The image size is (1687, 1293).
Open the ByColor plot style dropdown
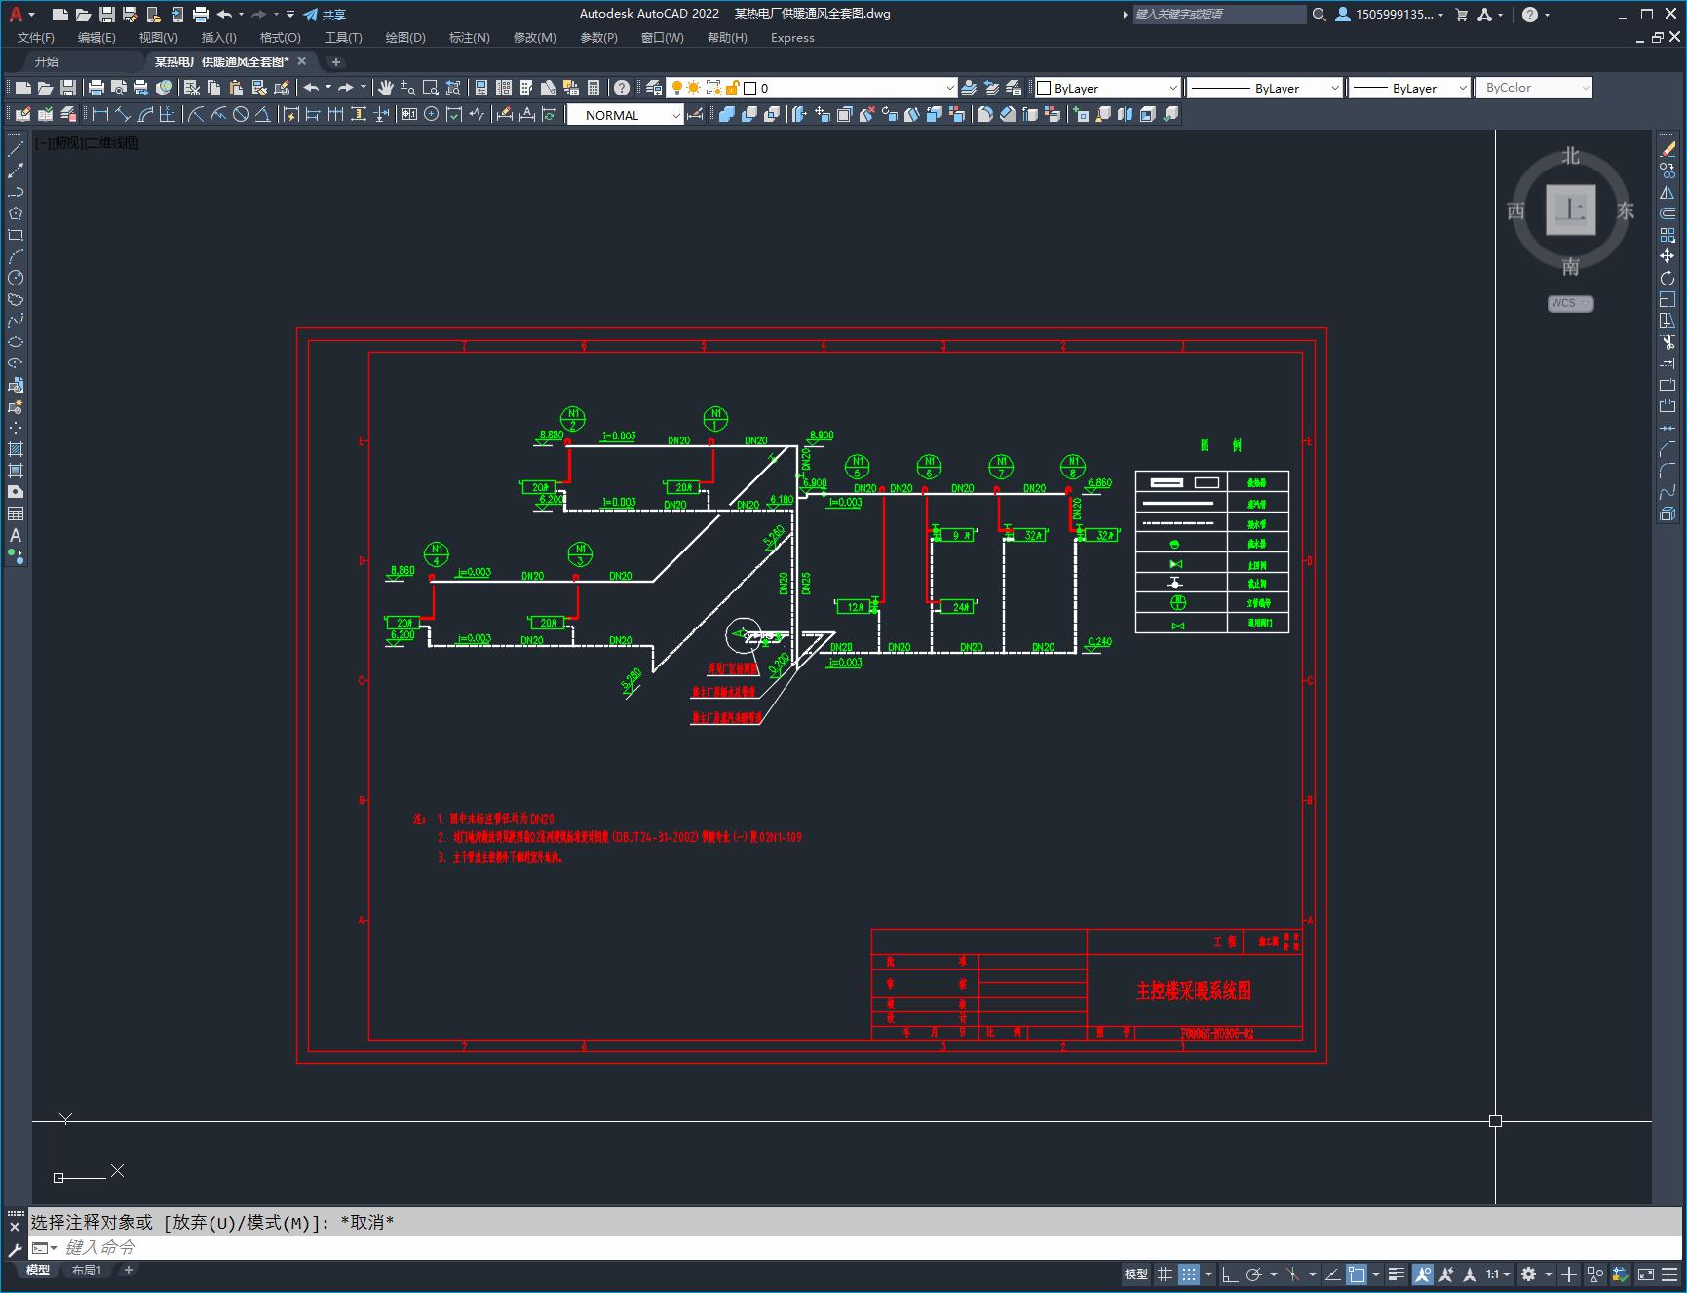1534,88
